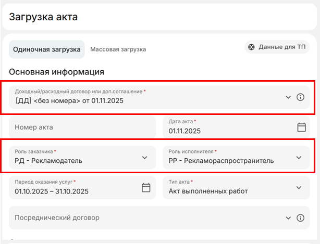The height and width of the screenshot is (244, 320).
Task: Open the selected contract [ДД] <без номера>
Action: 69,100
